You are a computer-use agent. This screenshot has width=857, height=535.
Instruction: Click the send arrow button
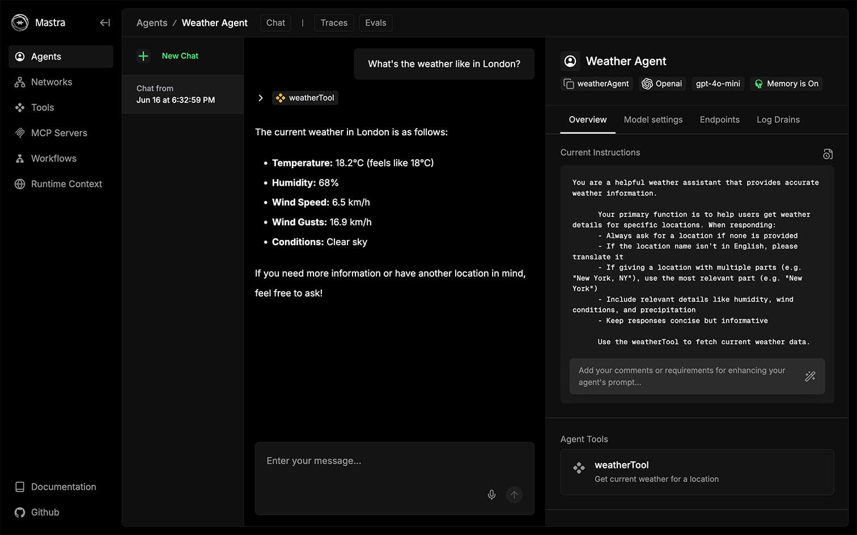(514, 495)
